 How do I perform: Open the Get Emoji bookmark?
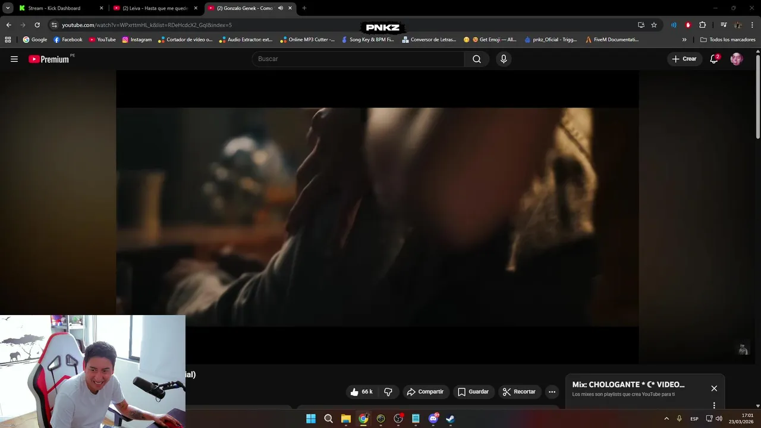[x=490, y=40]
